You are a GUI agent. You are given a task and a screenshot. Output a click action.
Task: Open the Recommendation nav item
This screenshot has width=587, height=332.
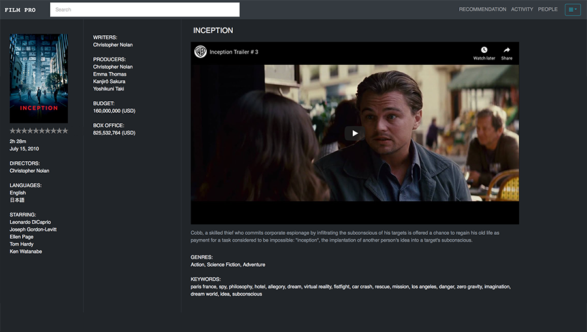click(x=482, y=9)
